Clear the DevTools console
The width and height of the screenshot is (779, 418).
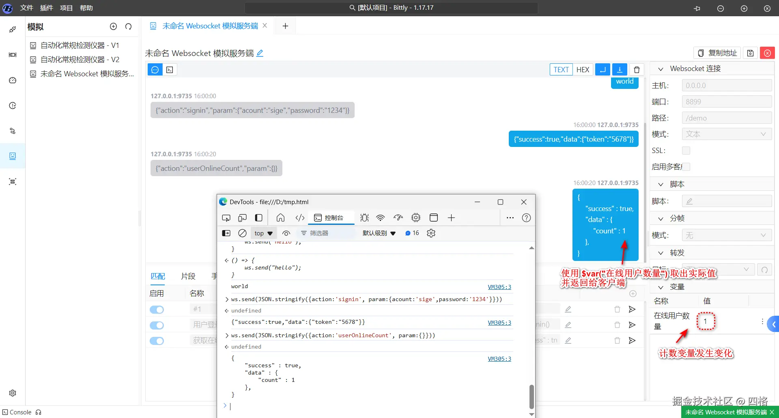[x=242, y=233]
